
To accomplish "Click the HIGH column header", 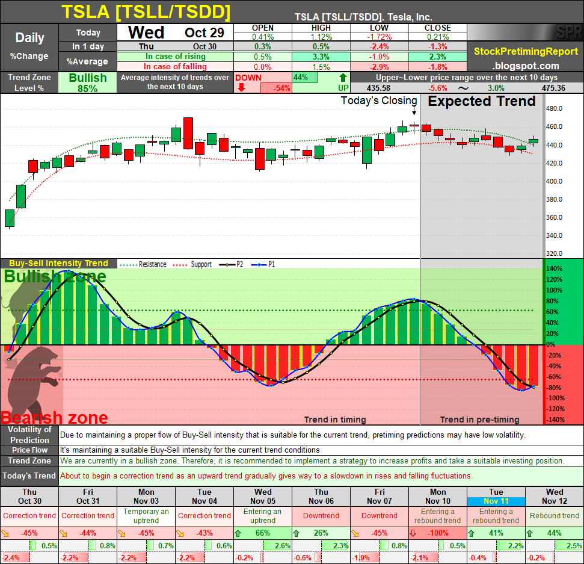I will pos(321,28).
